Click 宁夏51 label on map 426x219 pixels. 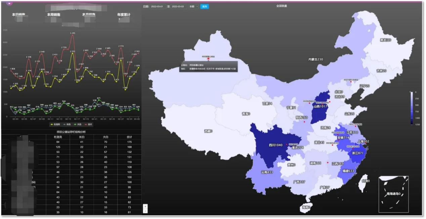tap(291, 108)
